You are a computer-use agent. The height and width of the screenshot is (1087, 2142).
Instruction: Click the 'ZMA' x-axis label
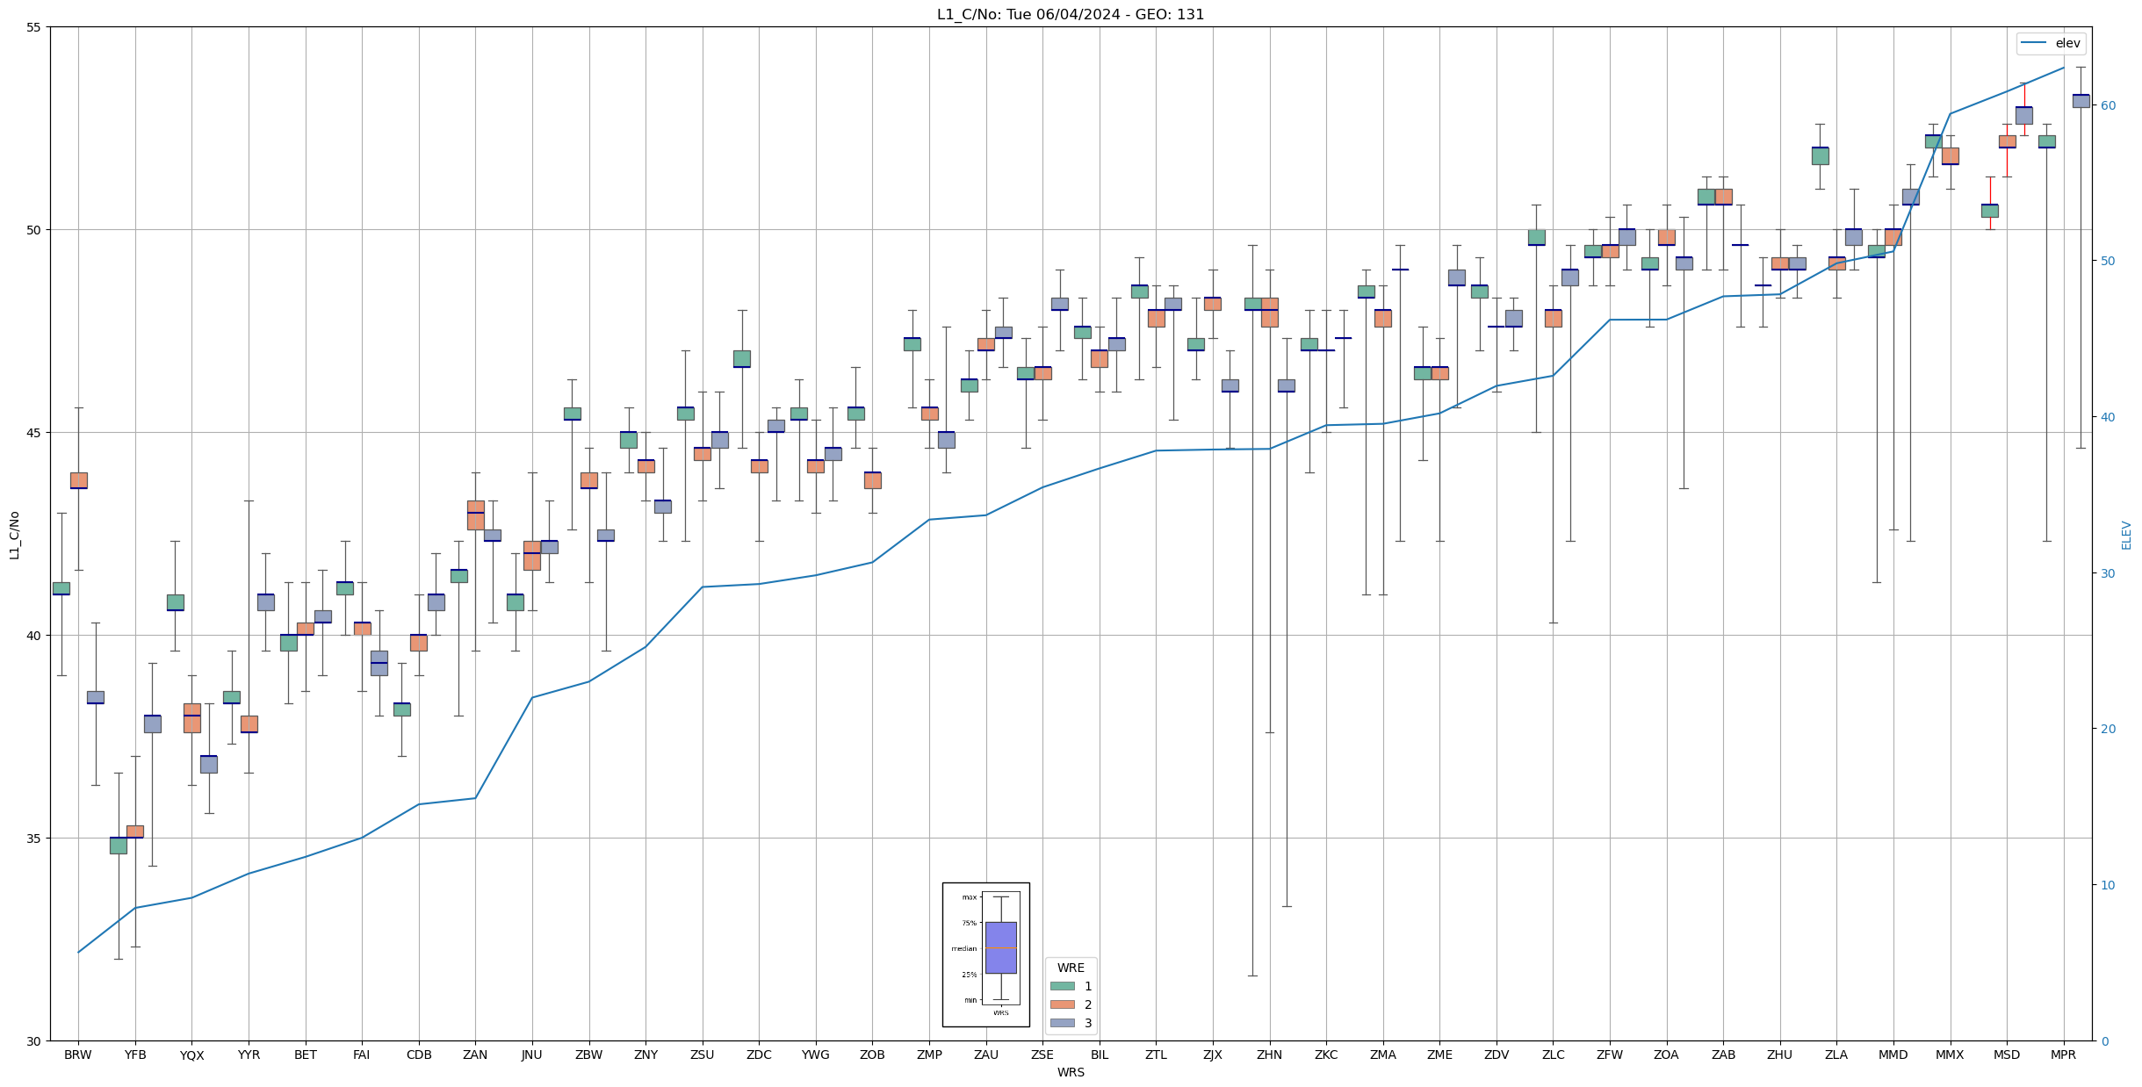tap(1383, 1055)
